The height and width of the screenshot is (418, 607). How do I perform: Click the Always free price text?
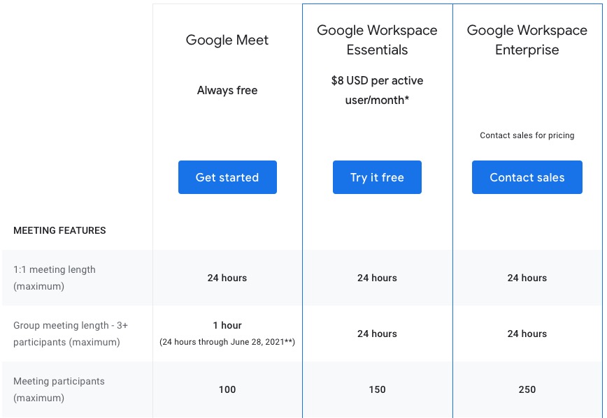pyautogui.click(x=227, y=91)
